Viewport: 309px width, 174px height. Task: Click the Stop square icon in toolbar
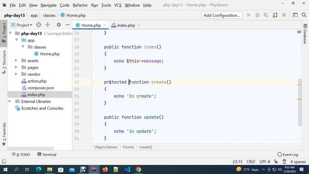(x=284, y=15)
